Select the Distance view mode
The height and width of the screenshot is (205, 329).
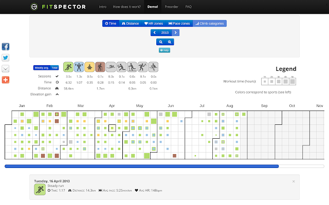tap(130, 24)
